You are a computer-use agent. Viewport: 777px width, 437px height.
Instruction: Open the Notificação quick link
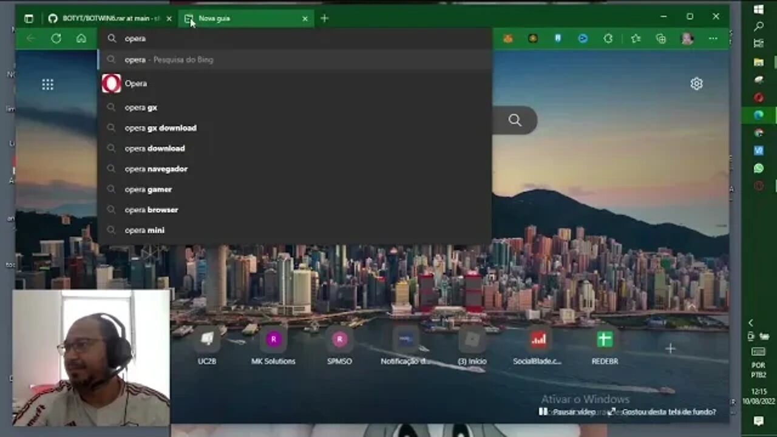click(x=405, y=347)
